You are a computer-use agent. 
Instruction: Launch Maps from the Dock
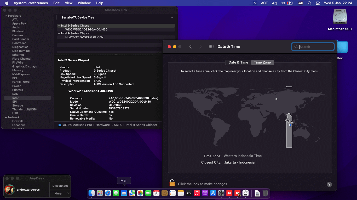click(132, 193)
